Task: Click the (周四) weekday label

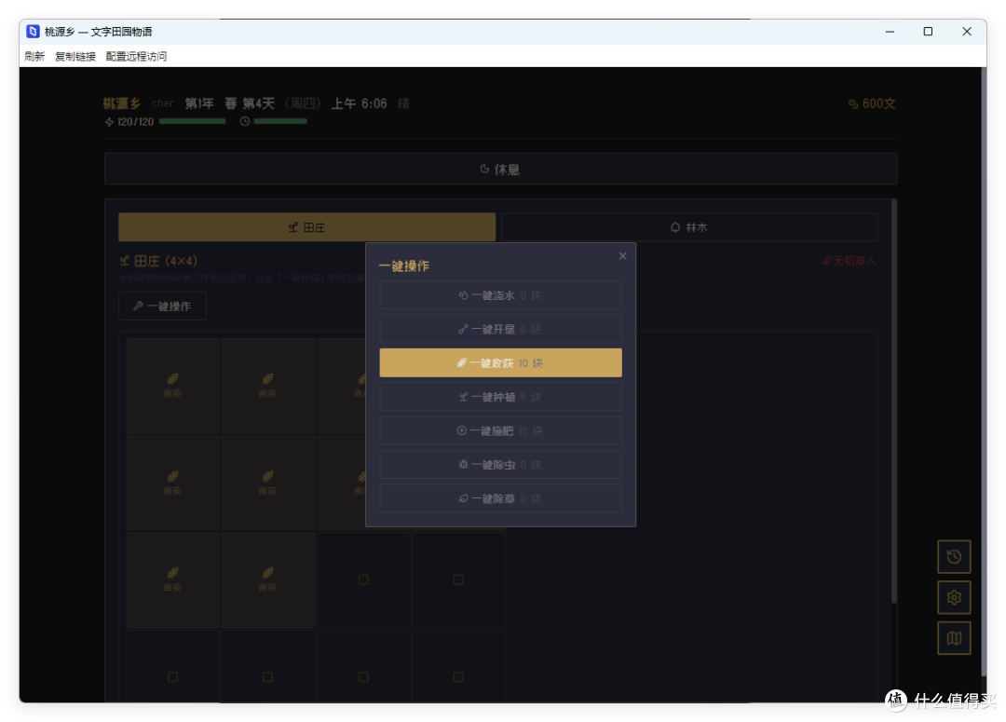Action: (x=303, y=103)
